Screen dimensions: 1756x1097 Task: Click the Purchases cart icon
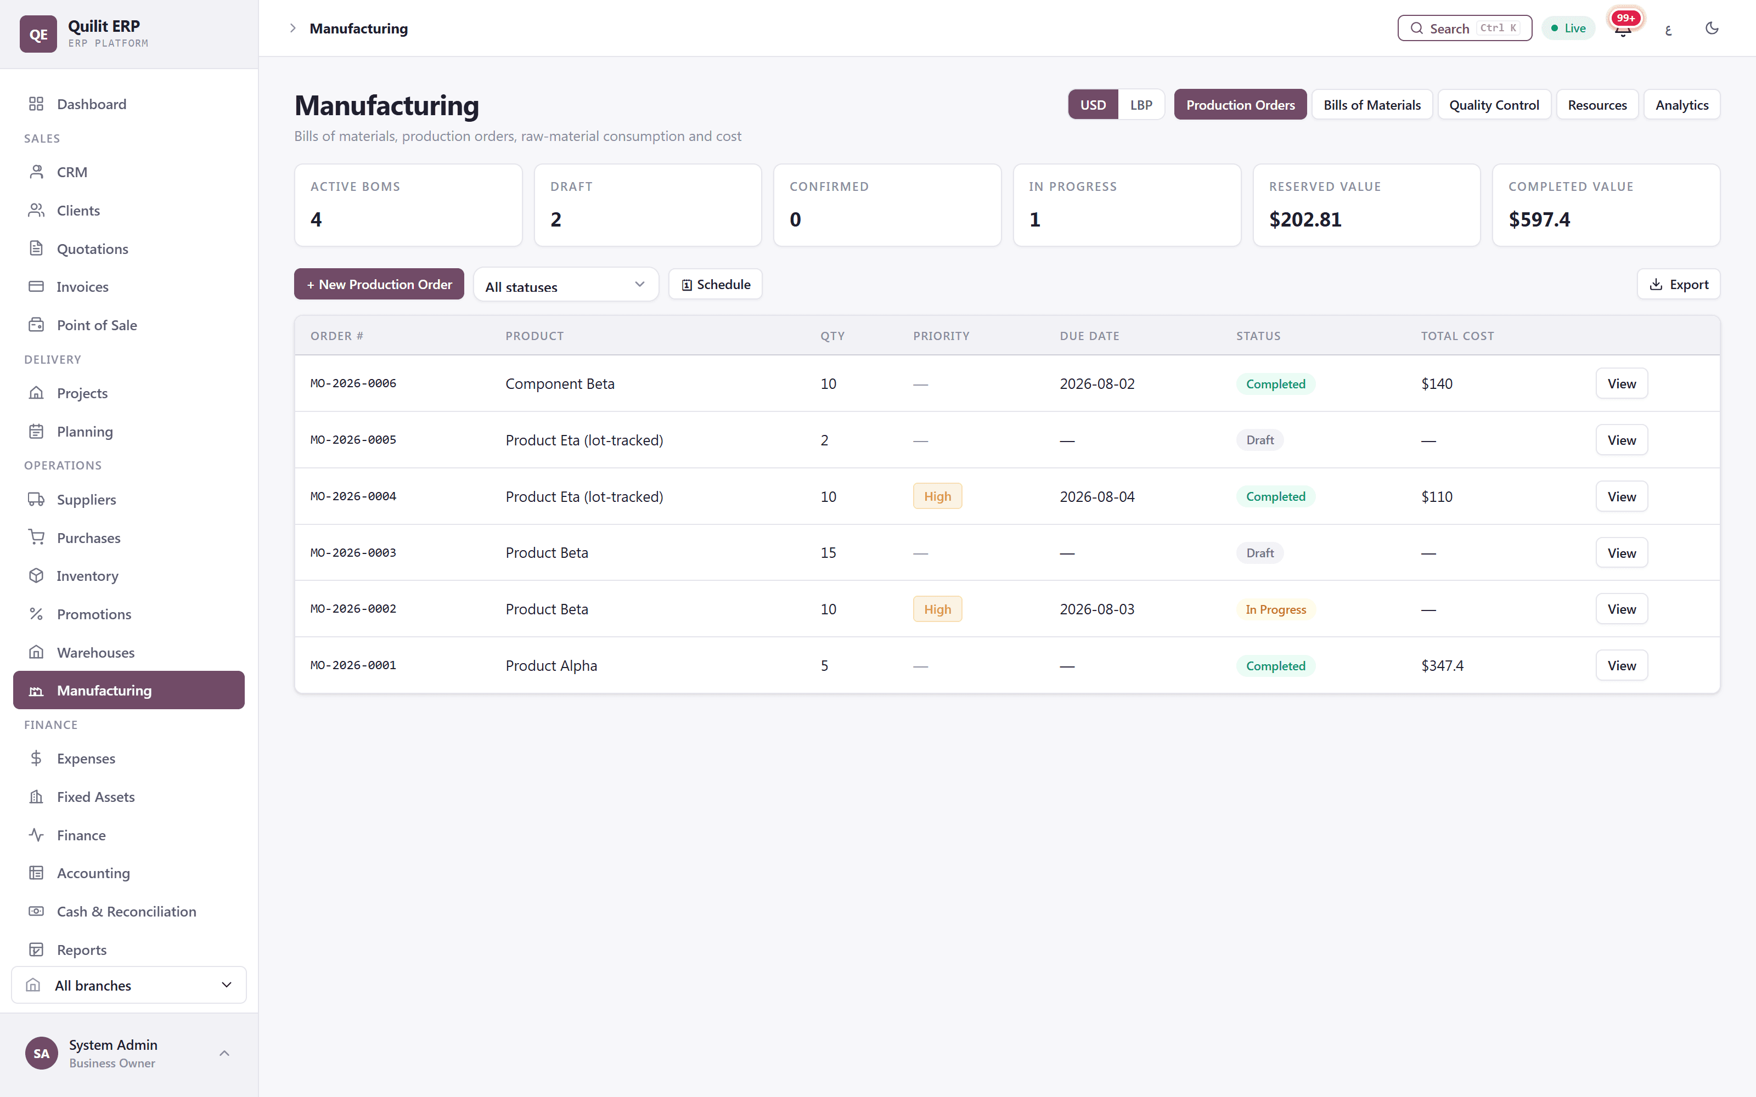[36, 538]
